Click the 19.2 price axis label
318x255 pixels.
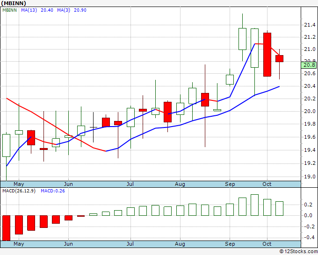point(310,163)
